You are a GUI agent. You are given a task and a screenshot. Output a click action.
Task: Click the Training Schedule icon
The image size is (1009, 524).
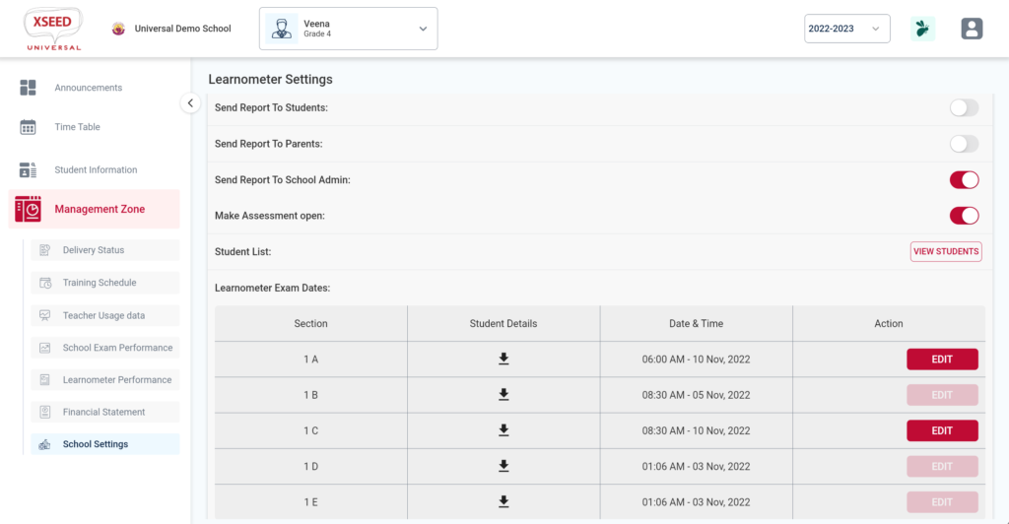click(x=45, y=283)
